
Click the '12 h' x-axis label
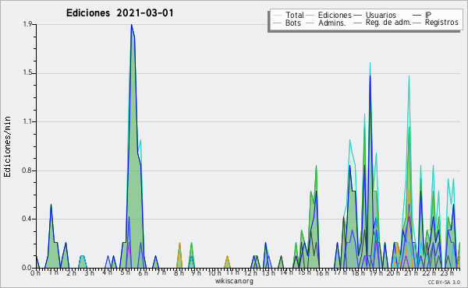click(250, 272)
